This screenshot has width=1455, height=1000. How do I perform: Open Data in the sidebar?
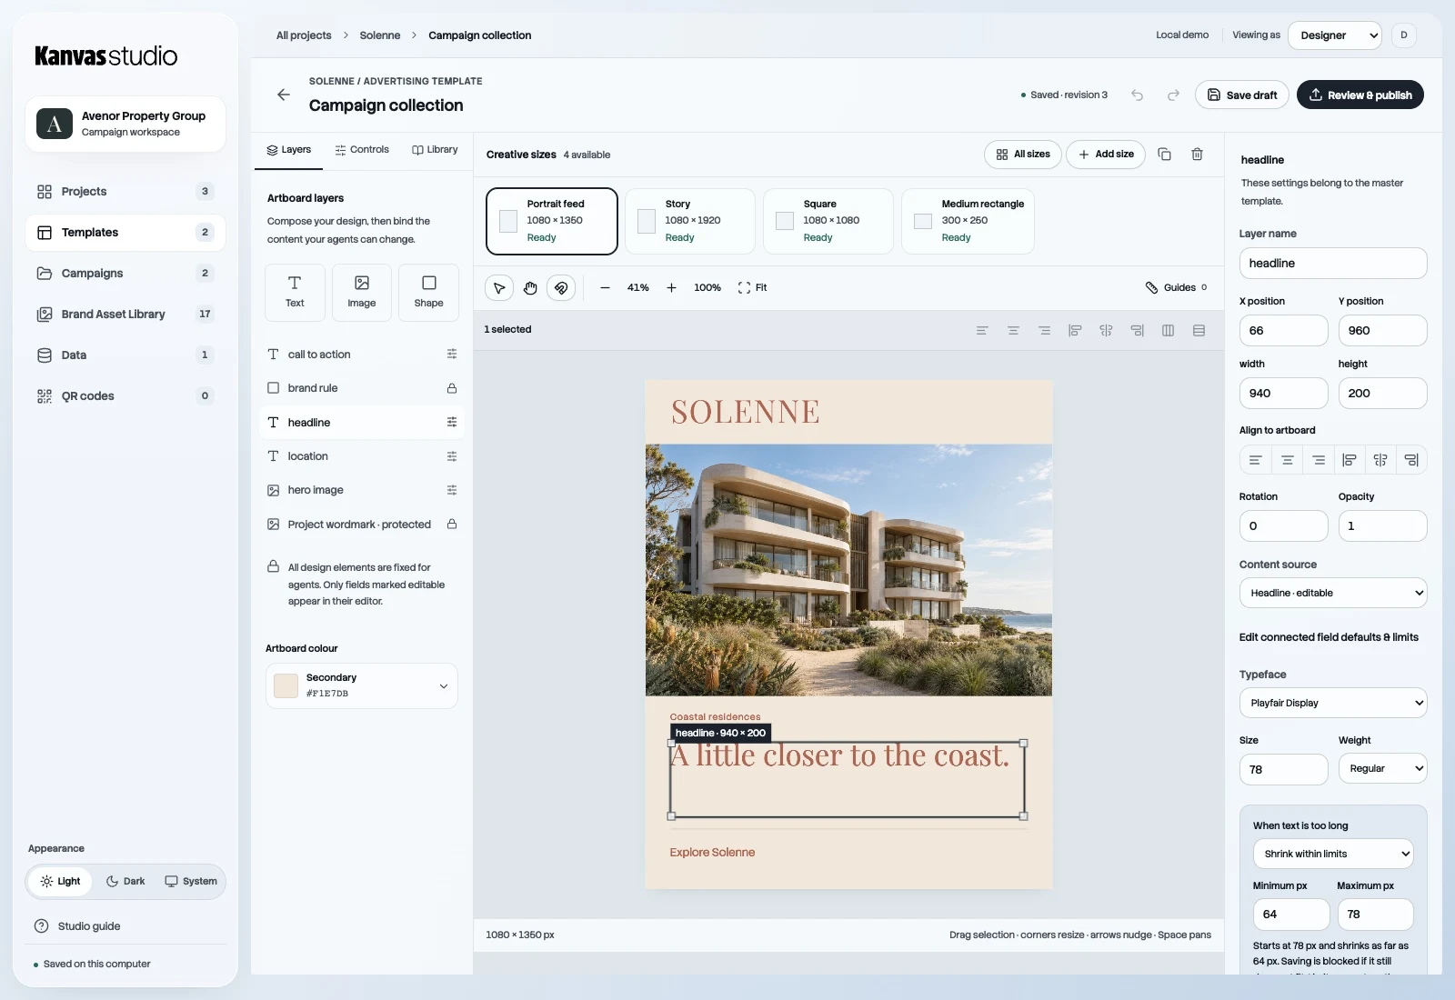[125, 355]
